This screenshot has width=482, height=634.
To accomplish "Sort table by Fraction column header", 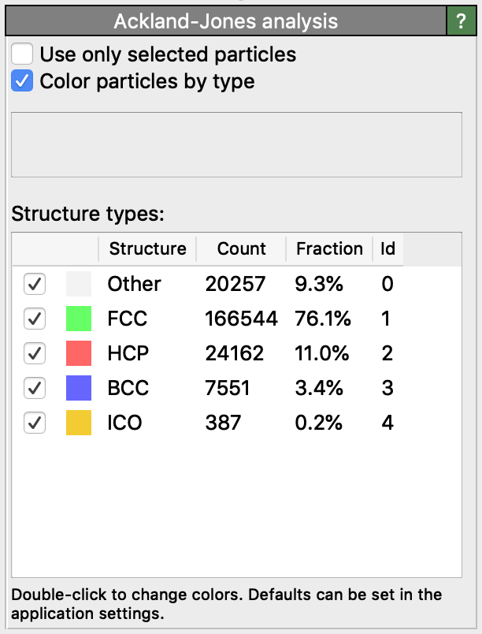I will [x=329, y=249].
